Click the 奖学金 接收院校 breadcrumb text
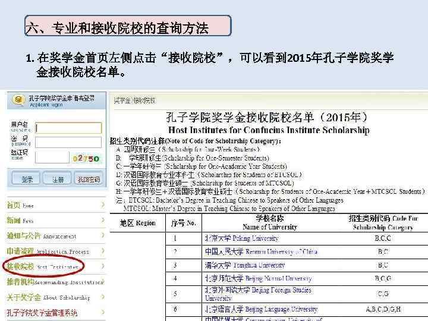 pyautogui.click(x=134, y=100)
